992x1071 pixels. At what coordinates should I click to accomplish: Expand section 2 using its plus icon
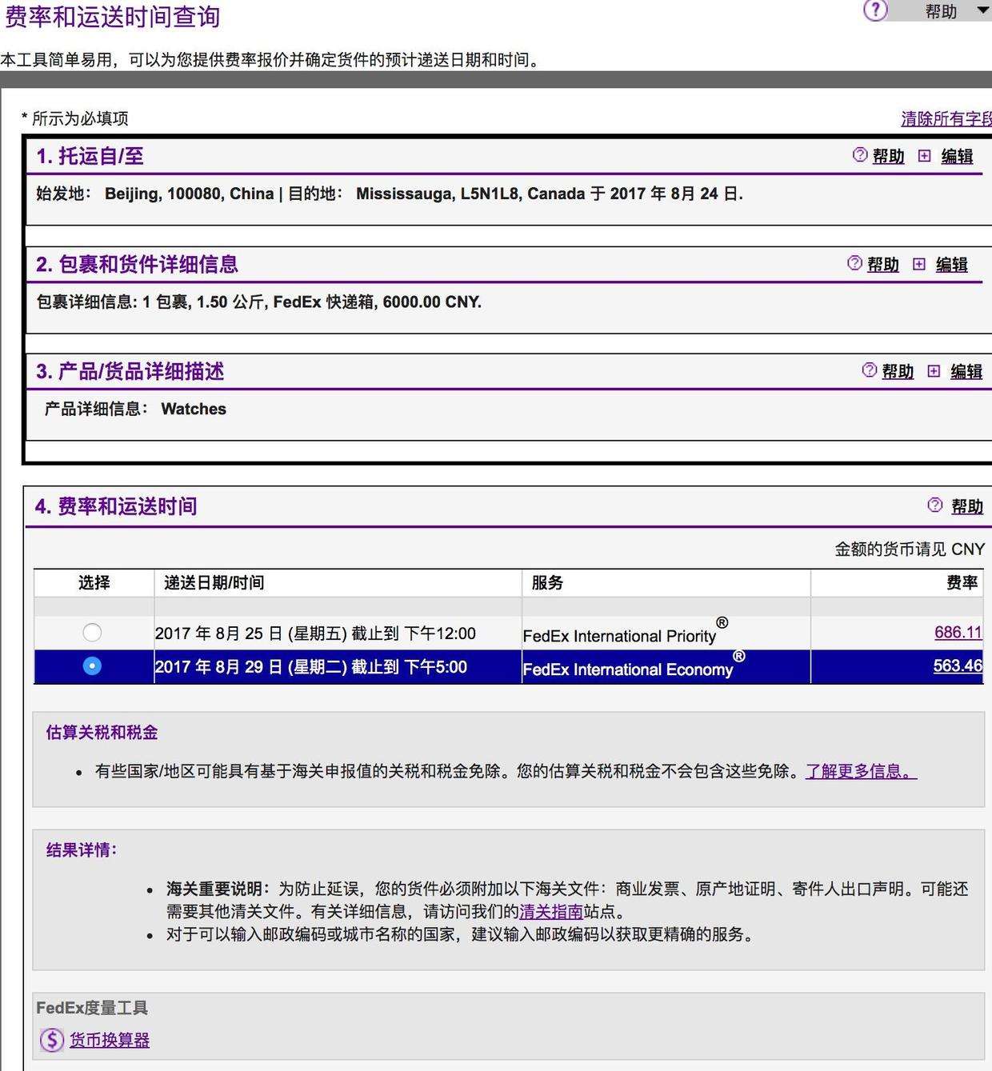(919, 264)
